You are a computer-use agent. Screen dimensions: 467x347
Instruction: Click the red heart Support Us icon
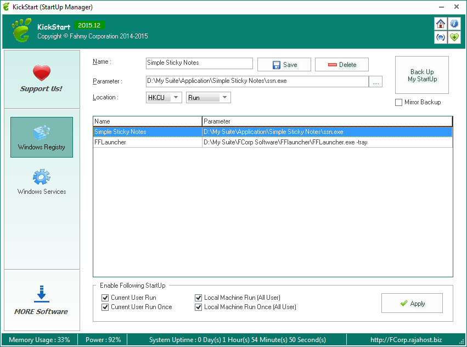[42, 72]
